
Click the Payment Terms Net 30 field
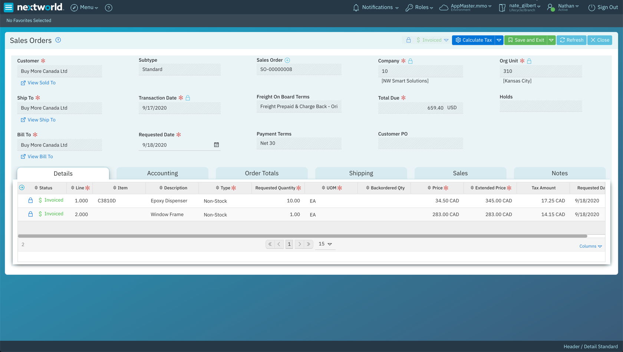(x=299, y=143)
